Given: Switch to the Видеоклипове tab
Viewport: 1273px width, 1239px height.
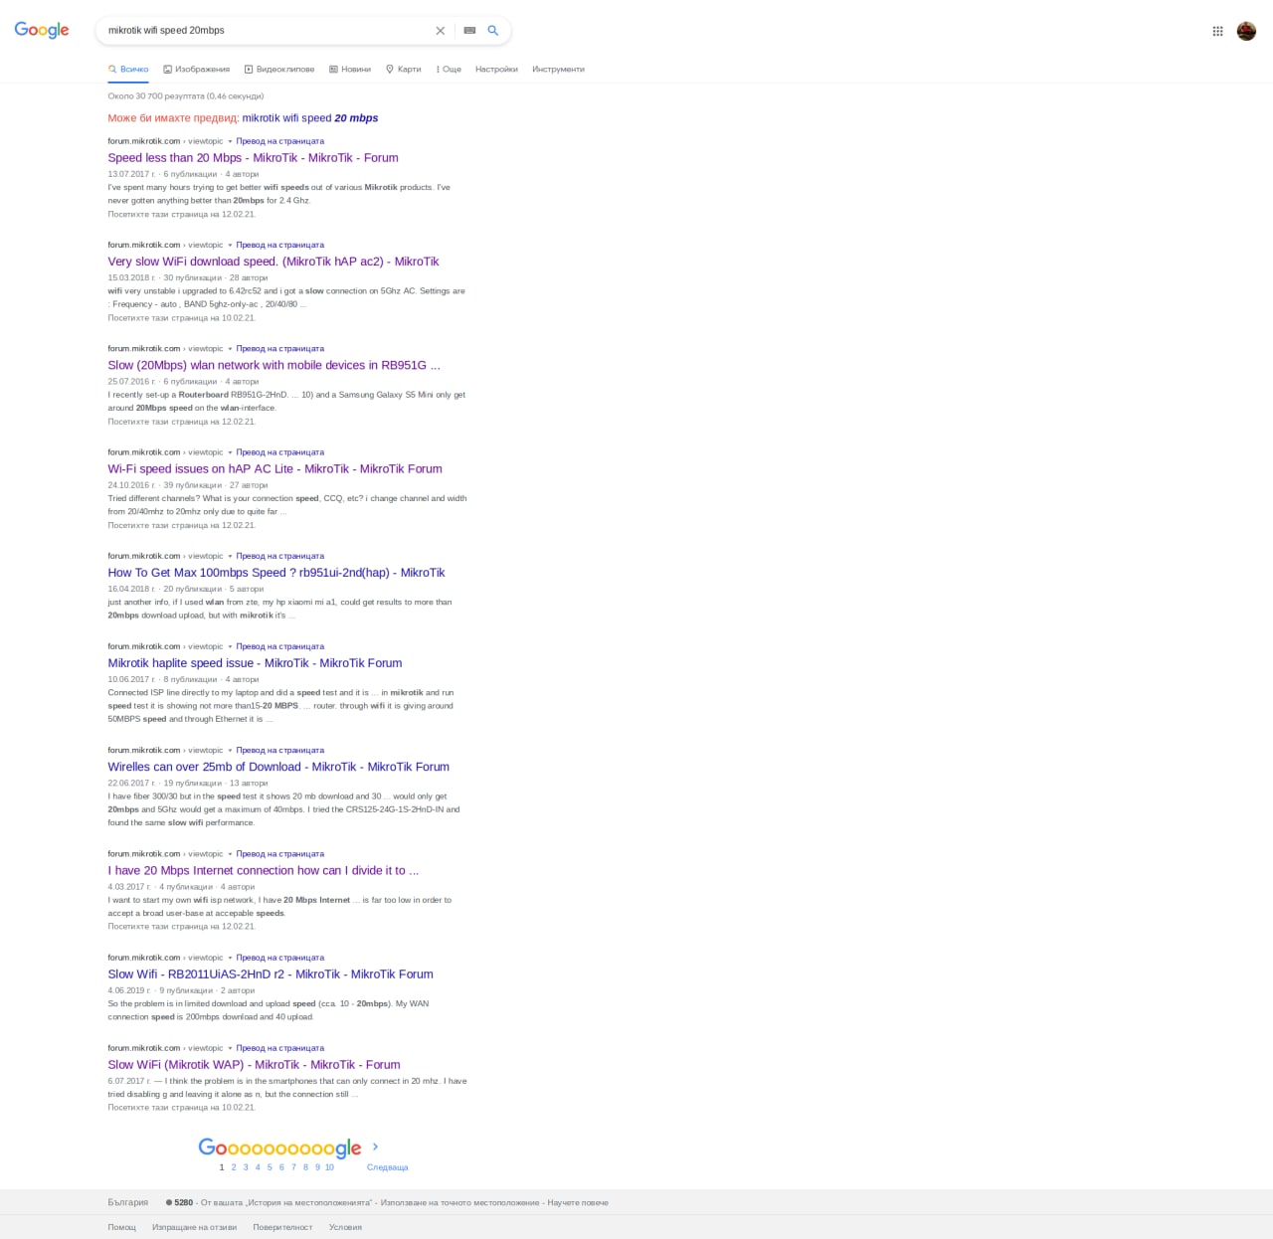Looking at the screenshot, I should point(279,70).
